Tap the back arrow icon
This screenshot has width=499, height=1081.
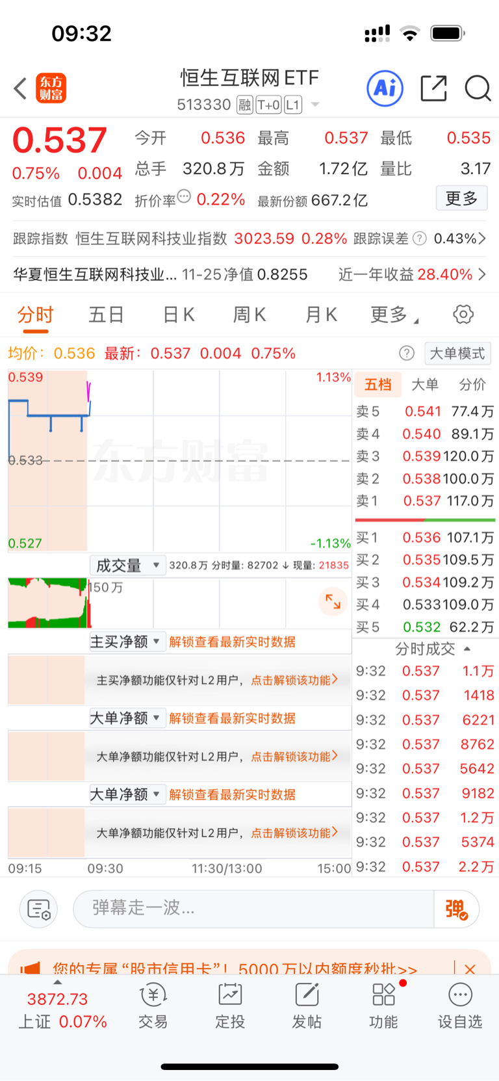pos(20,88)
